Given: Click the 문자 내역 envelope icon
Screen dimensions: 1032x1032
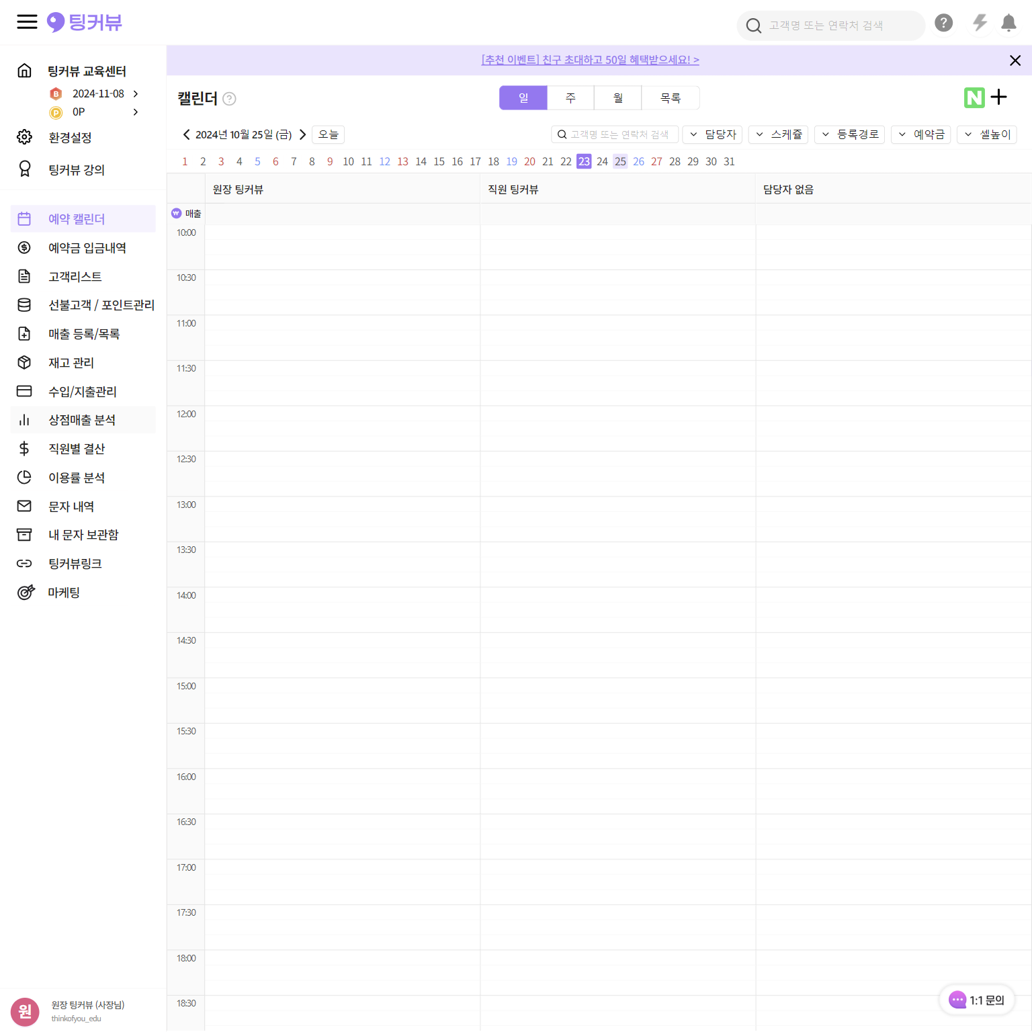Looking at the screenshot, I should point(24,506).
